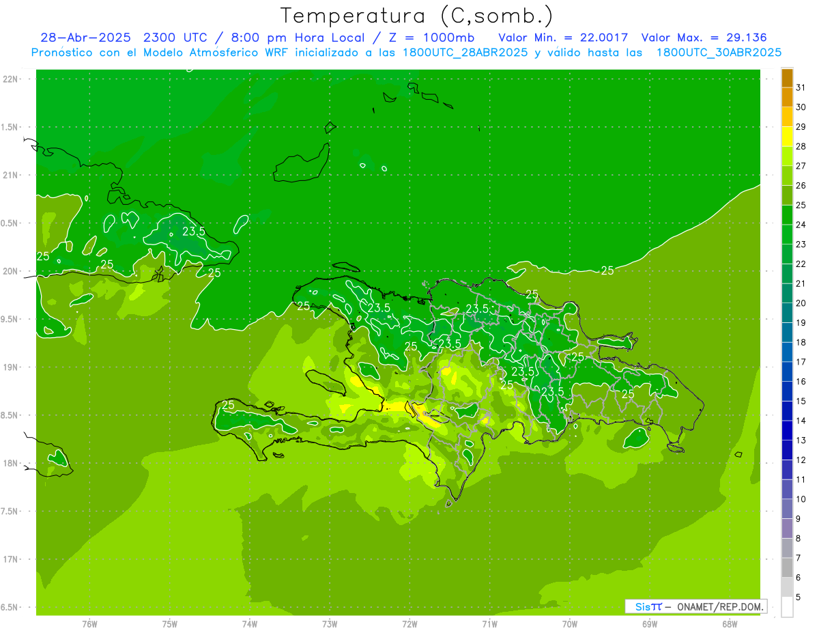Click the teal color band between 19 and 20
819x633 pixels.
pos(787,313)
